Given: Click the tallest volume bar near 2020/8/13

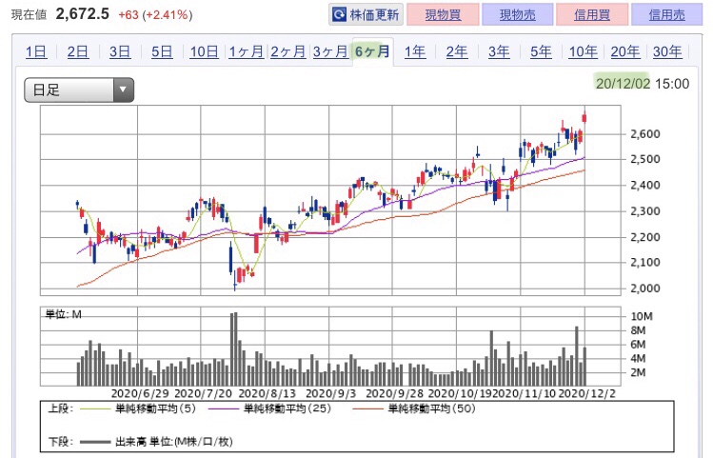Looking at the screenshot, I should click(233, 348).
